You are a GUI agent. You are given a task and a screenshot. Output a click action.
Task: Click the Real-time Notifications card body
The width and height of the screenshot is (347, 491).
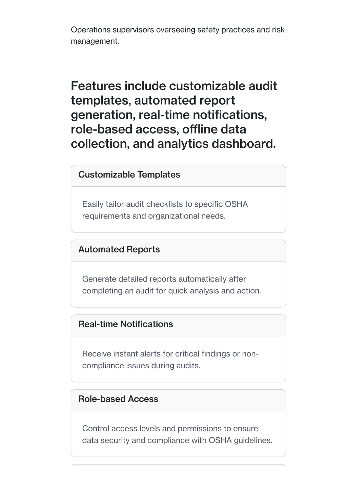178,359
